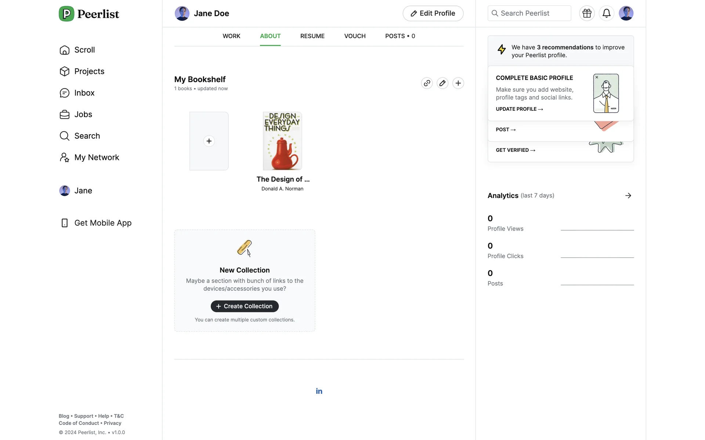Click the Get Verified link
The height and width of the screenshot is (440, 705).
[x=515, y=150]
